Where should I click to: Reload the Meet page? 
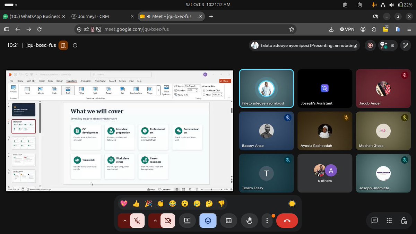[40, 29]
